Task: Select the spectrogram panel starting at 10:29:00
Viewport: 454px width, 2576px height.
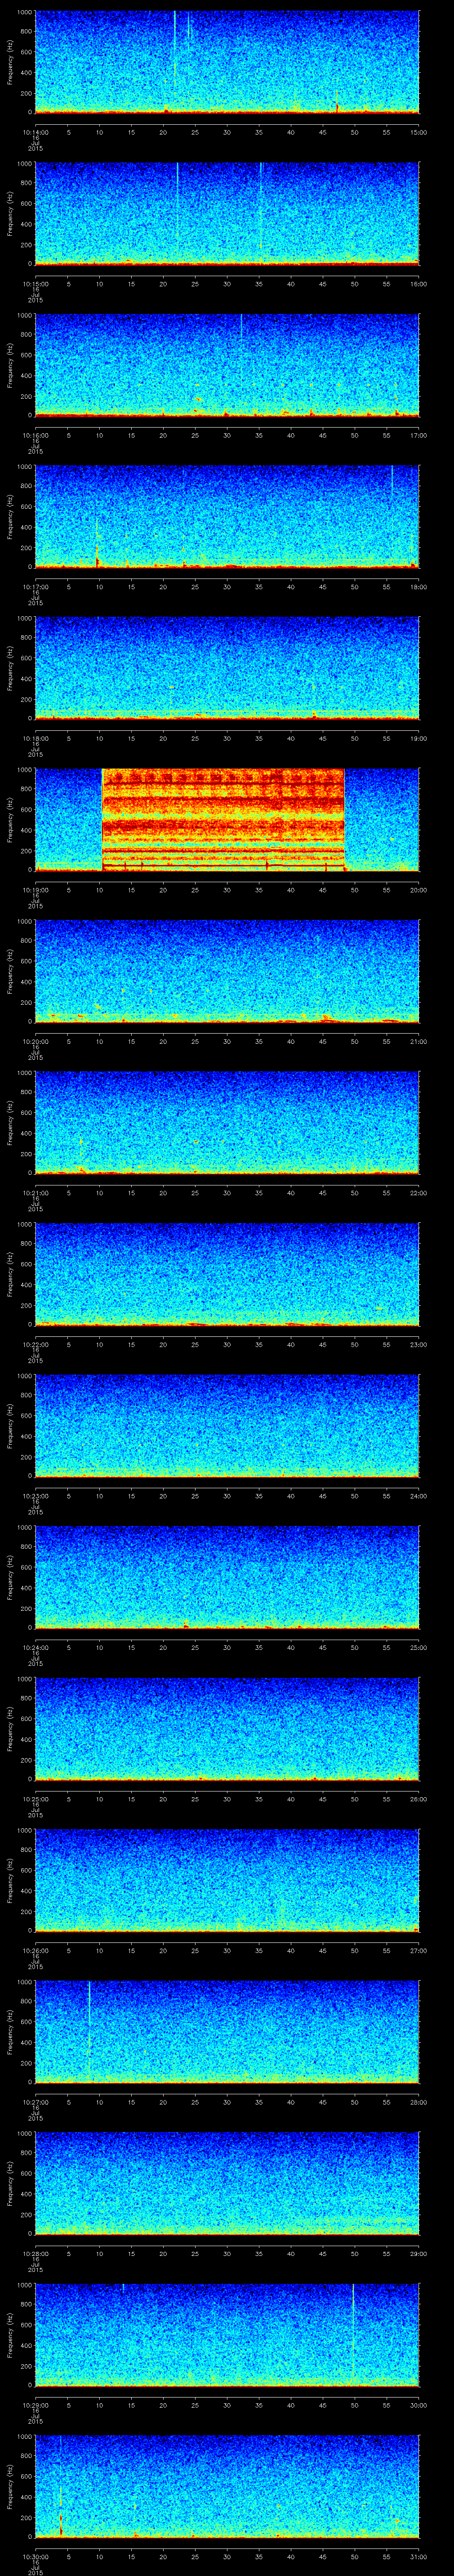Action: click(x=227, y=2335)
